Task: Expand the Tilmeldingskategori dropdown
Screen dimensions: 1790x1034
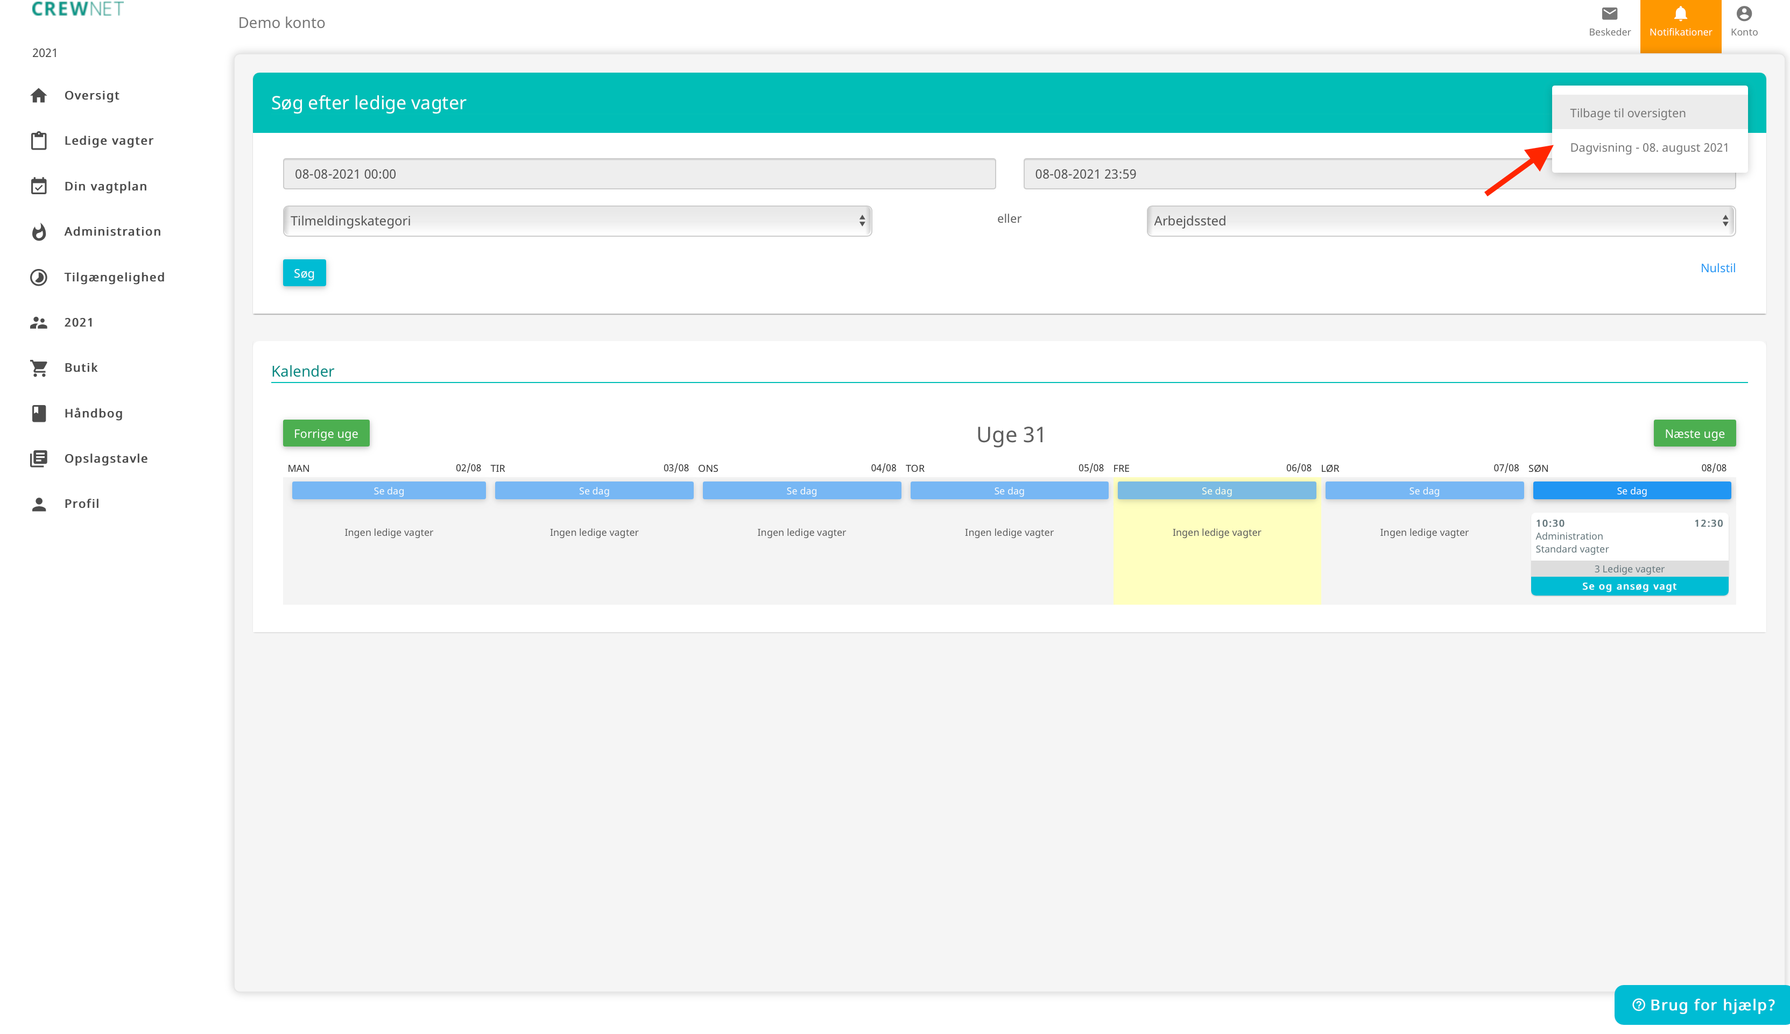Action: click(x=577, y=221)
